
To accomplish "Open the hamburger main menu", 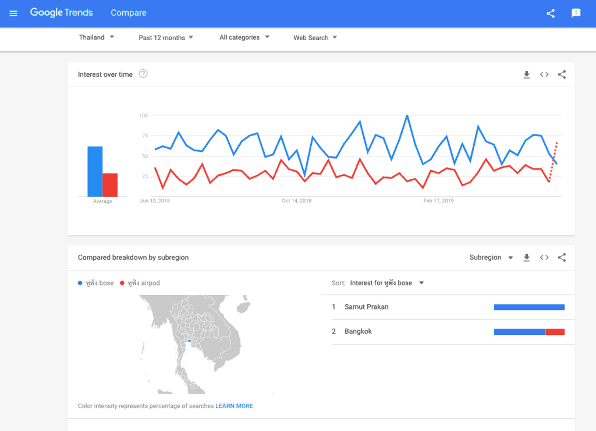I will [13, 13].
